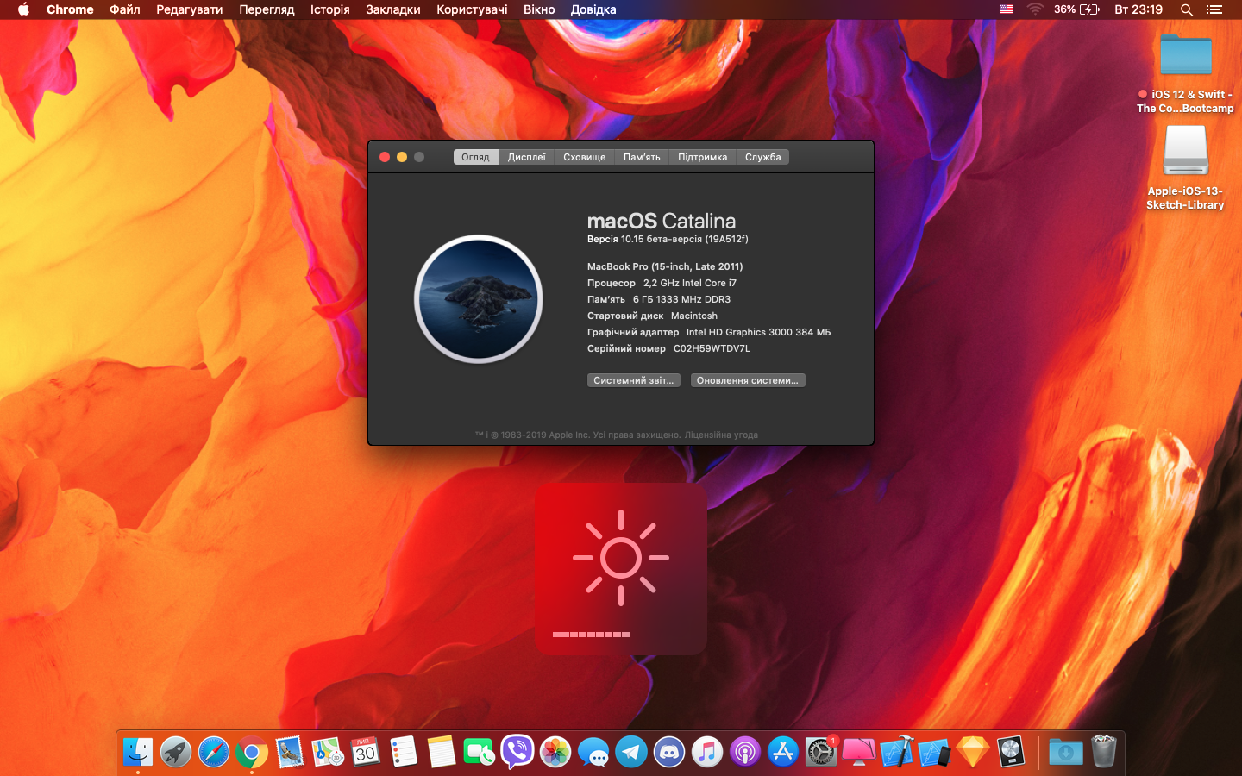The height and width of the screenshot is (776, 1242).
Task: Open System Preferences gear with badge
Action: pos(821,752)
